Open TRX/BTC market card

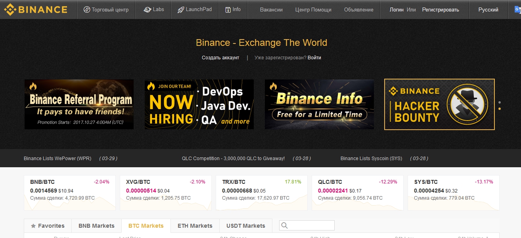[x=262, y=193]
